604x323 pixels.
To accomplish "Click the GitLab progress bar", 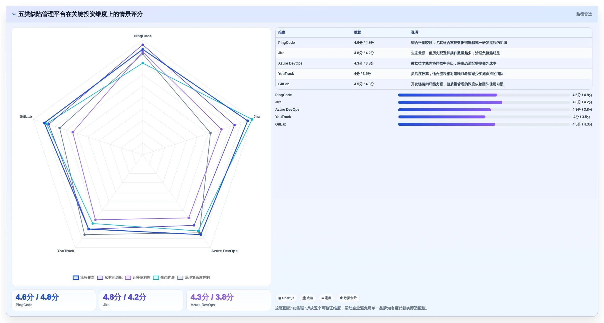I will pyautogui.click(x=484, y=125).
